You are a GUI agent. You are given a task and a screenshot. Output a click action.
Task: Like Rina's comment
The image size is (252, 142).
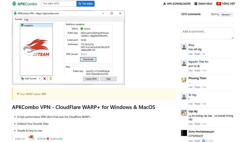coord(190,54)
